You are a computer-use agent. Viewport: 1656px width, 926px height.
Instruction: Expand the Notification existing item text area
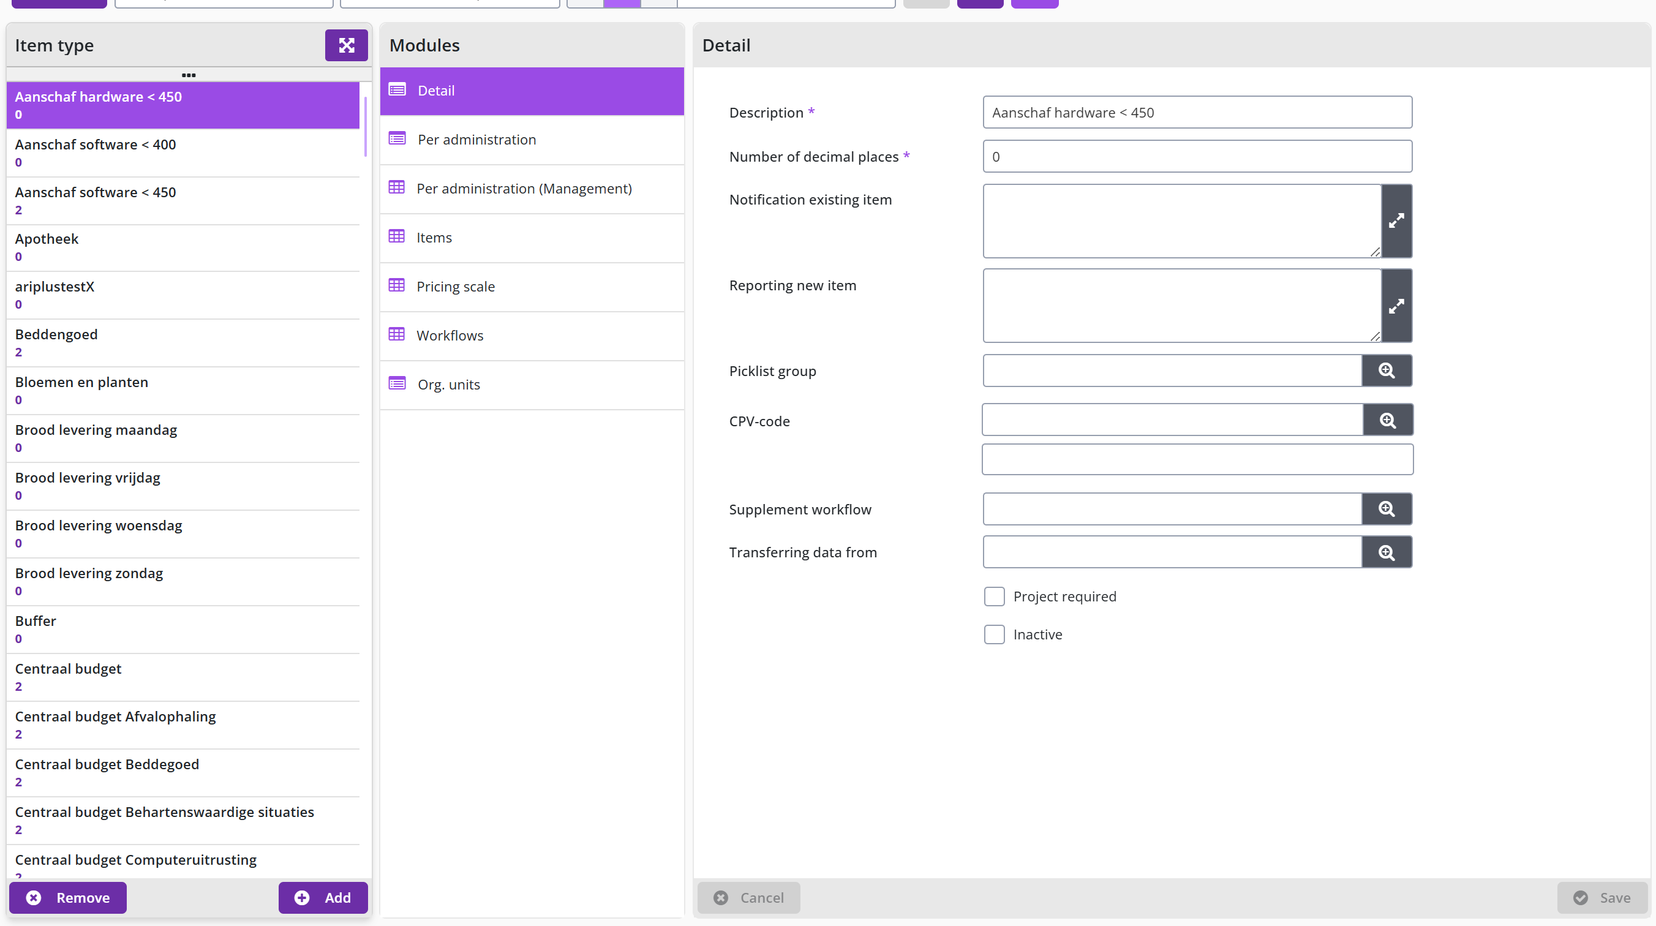[1396, 220]
